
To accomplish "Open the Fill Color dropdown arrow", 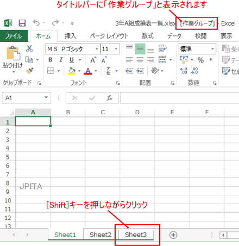I will (79, 71).
